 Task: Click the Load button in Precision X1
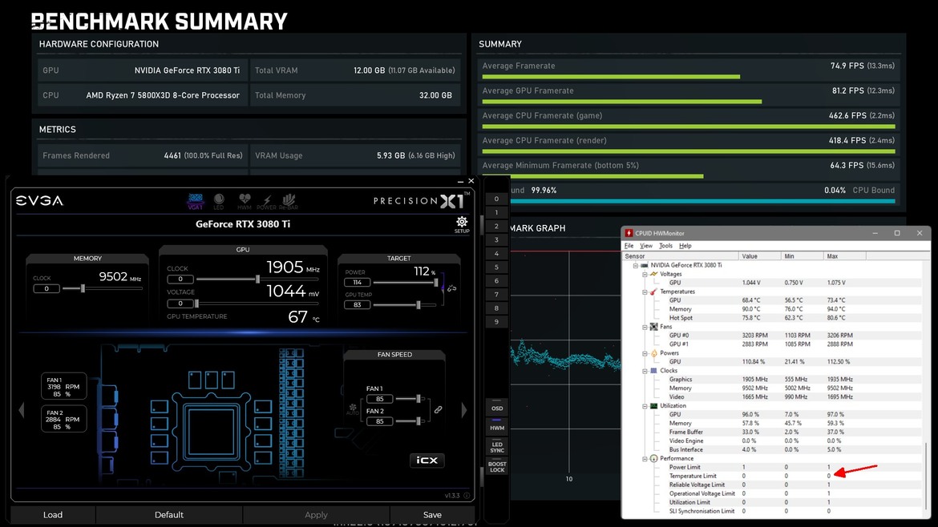[x=53, y=514]
